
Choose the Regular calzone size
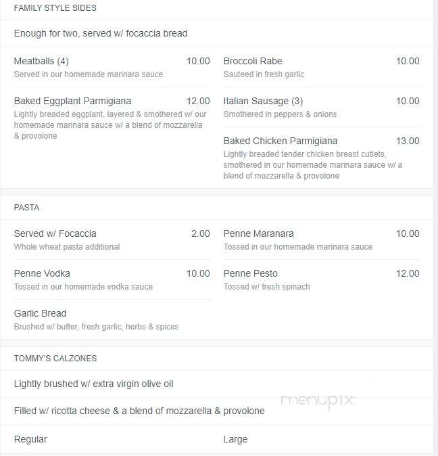pos(30,439)
